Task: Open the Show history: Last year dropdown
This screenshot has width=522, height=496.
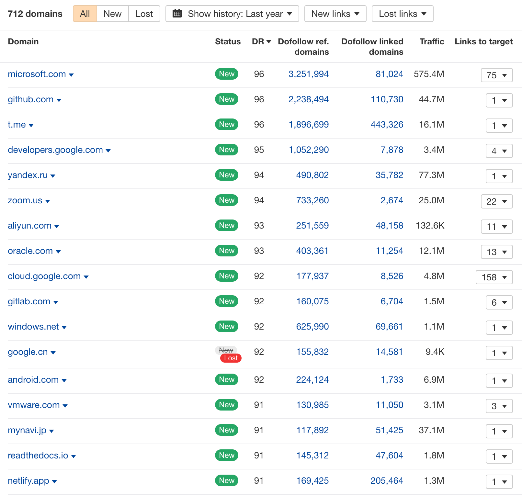Action: point(232,14)
